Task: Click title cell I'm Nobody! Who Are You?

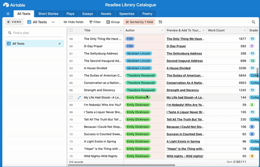Action: point(103,105)
